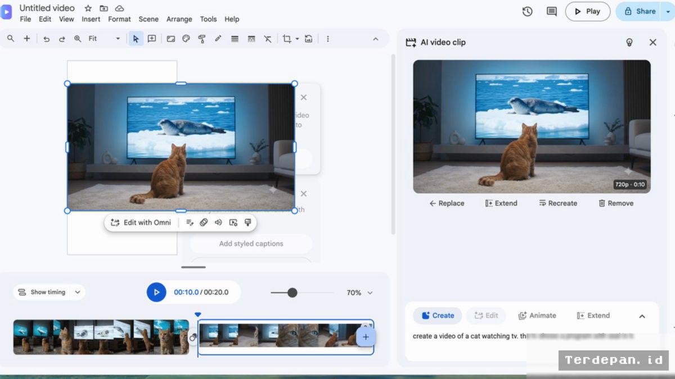Click the Add styled captions button
675x379 pixels.
pyautogui.click(x=251, y=244)
